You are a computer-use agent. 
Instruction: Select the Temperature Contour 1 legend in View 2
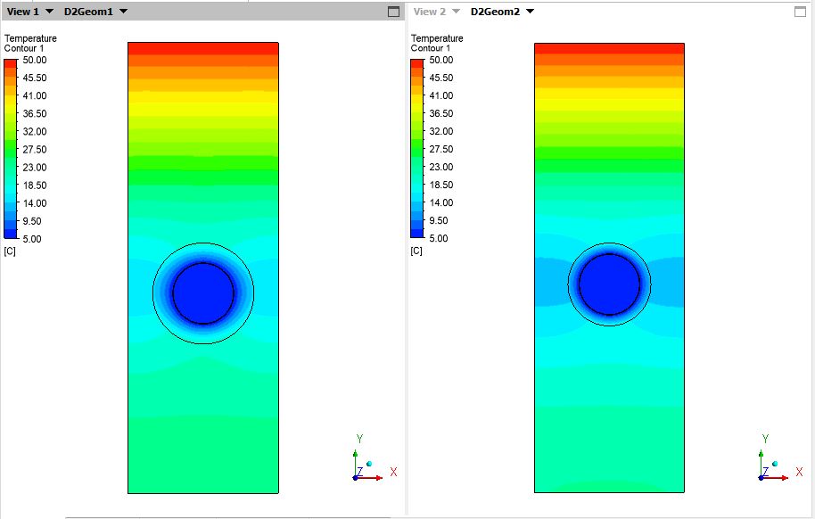coord(437,43)
